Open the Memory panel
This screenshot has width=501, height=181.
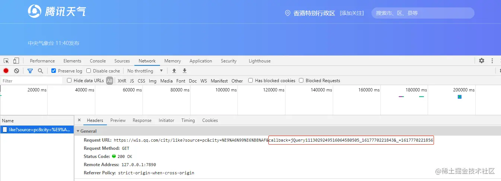coord(173,61)
